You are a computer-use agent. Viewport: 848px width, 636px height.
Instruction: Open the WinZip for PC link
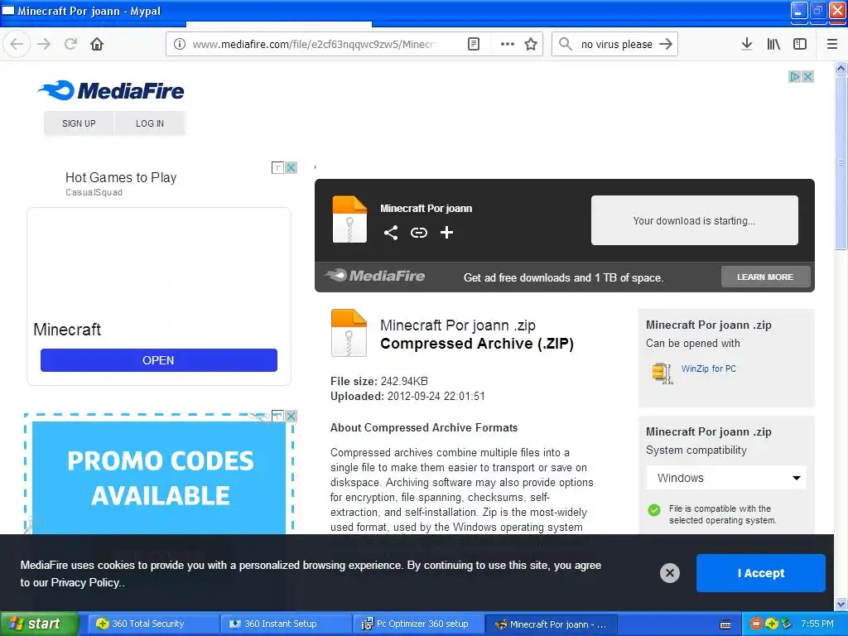709,369
